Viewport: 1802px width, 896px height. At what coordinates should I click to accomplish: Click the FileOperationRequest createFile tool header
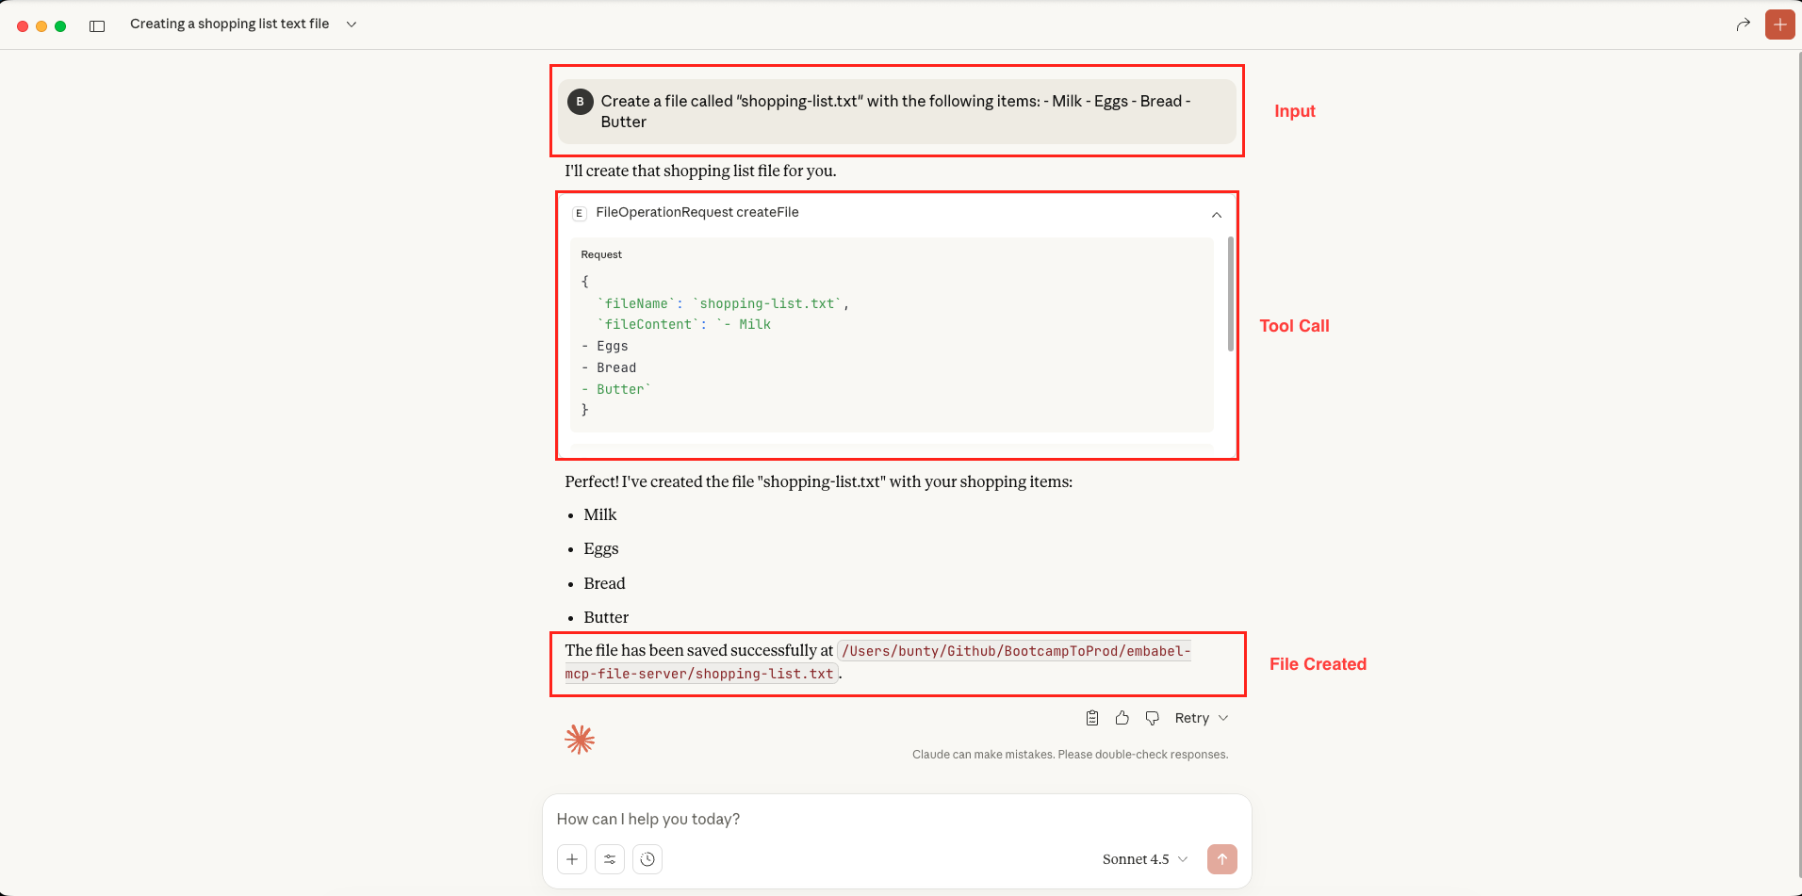696,213
